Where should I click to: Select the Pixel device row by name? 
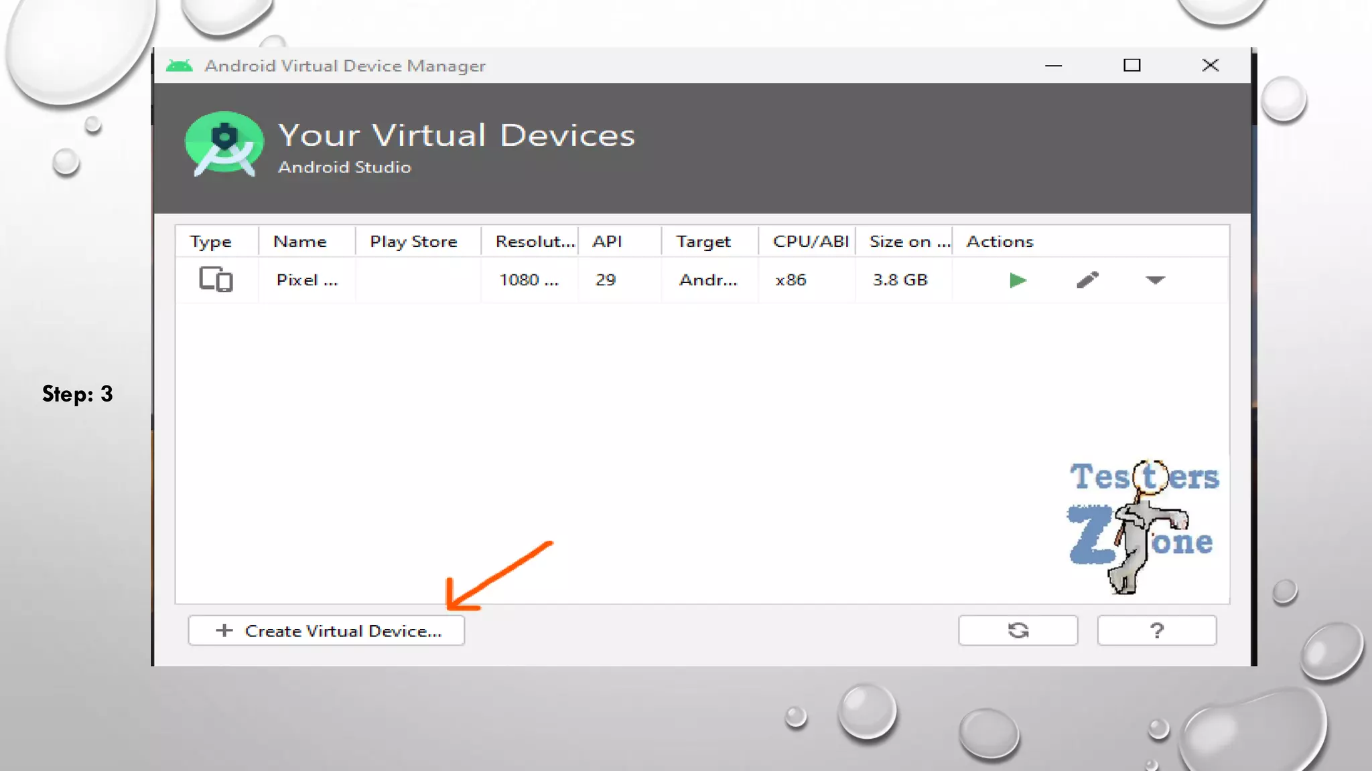click(x=307, y=280)
